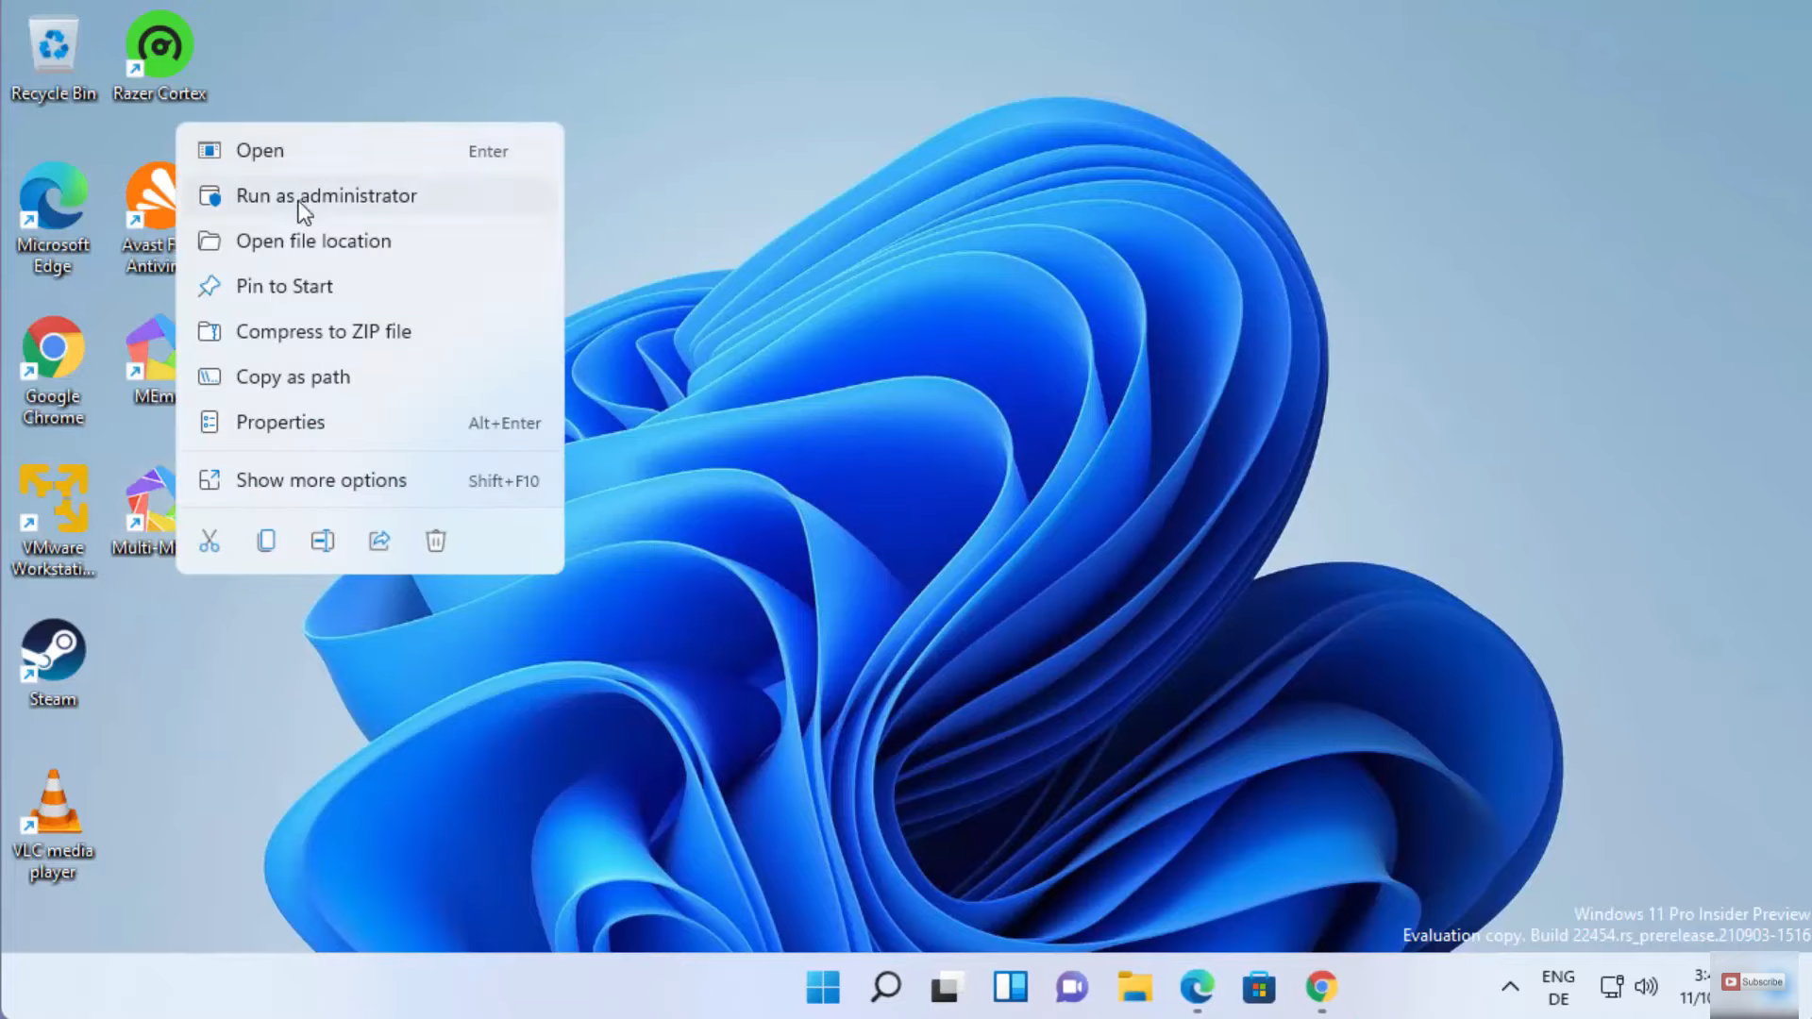Open taskbar Search magnifier
The height and width of the screenshot is (1019, 1812).
[885, 987]
